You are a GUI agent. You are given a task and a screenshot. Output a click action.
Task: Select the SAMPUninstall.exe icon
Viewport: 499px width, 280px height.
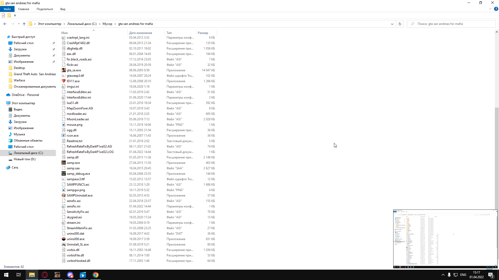coord(64,195)
